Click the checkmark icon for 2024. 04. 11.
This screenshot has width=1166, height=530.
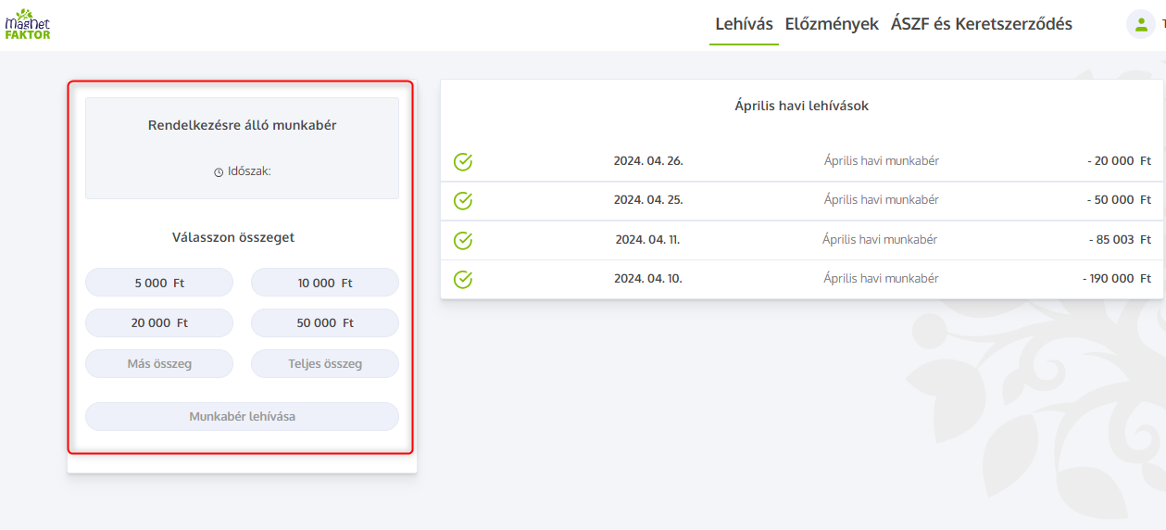click(x=463, y=240)
